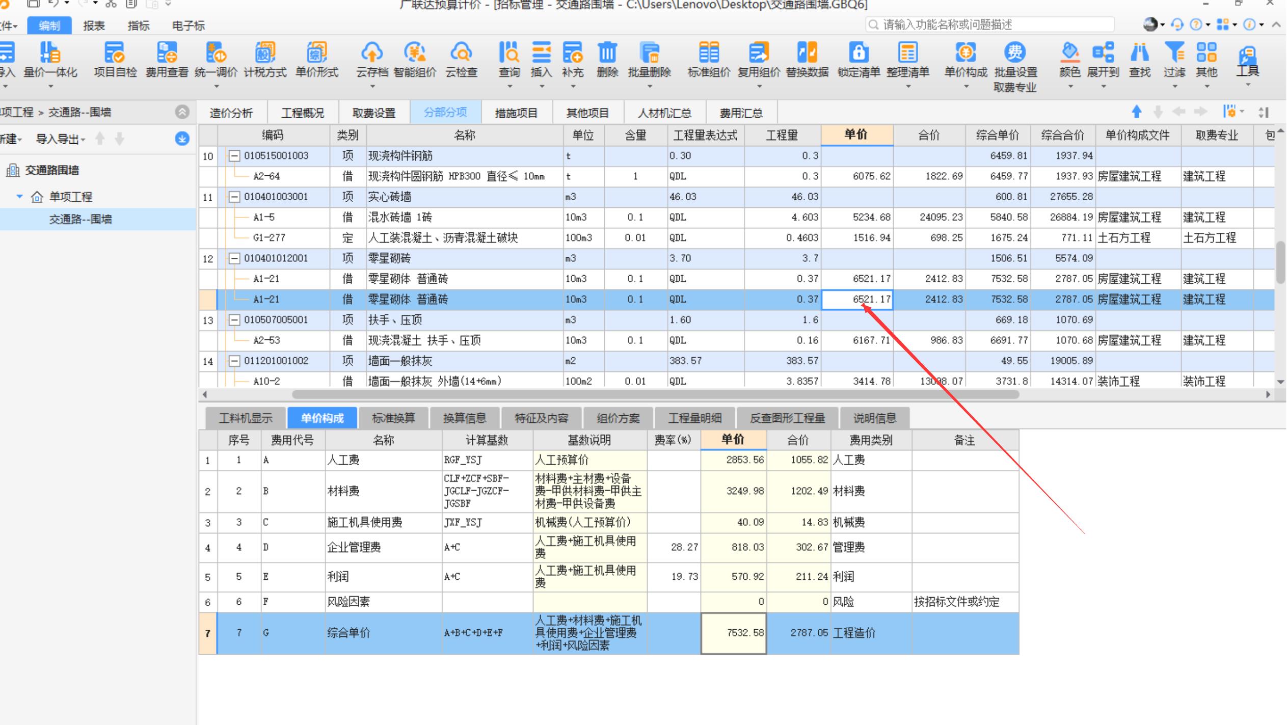This screenshot has width=1287, height=725.
Task: Select 交通路--围墙 tree item
Action: click(x=81, y=219)
